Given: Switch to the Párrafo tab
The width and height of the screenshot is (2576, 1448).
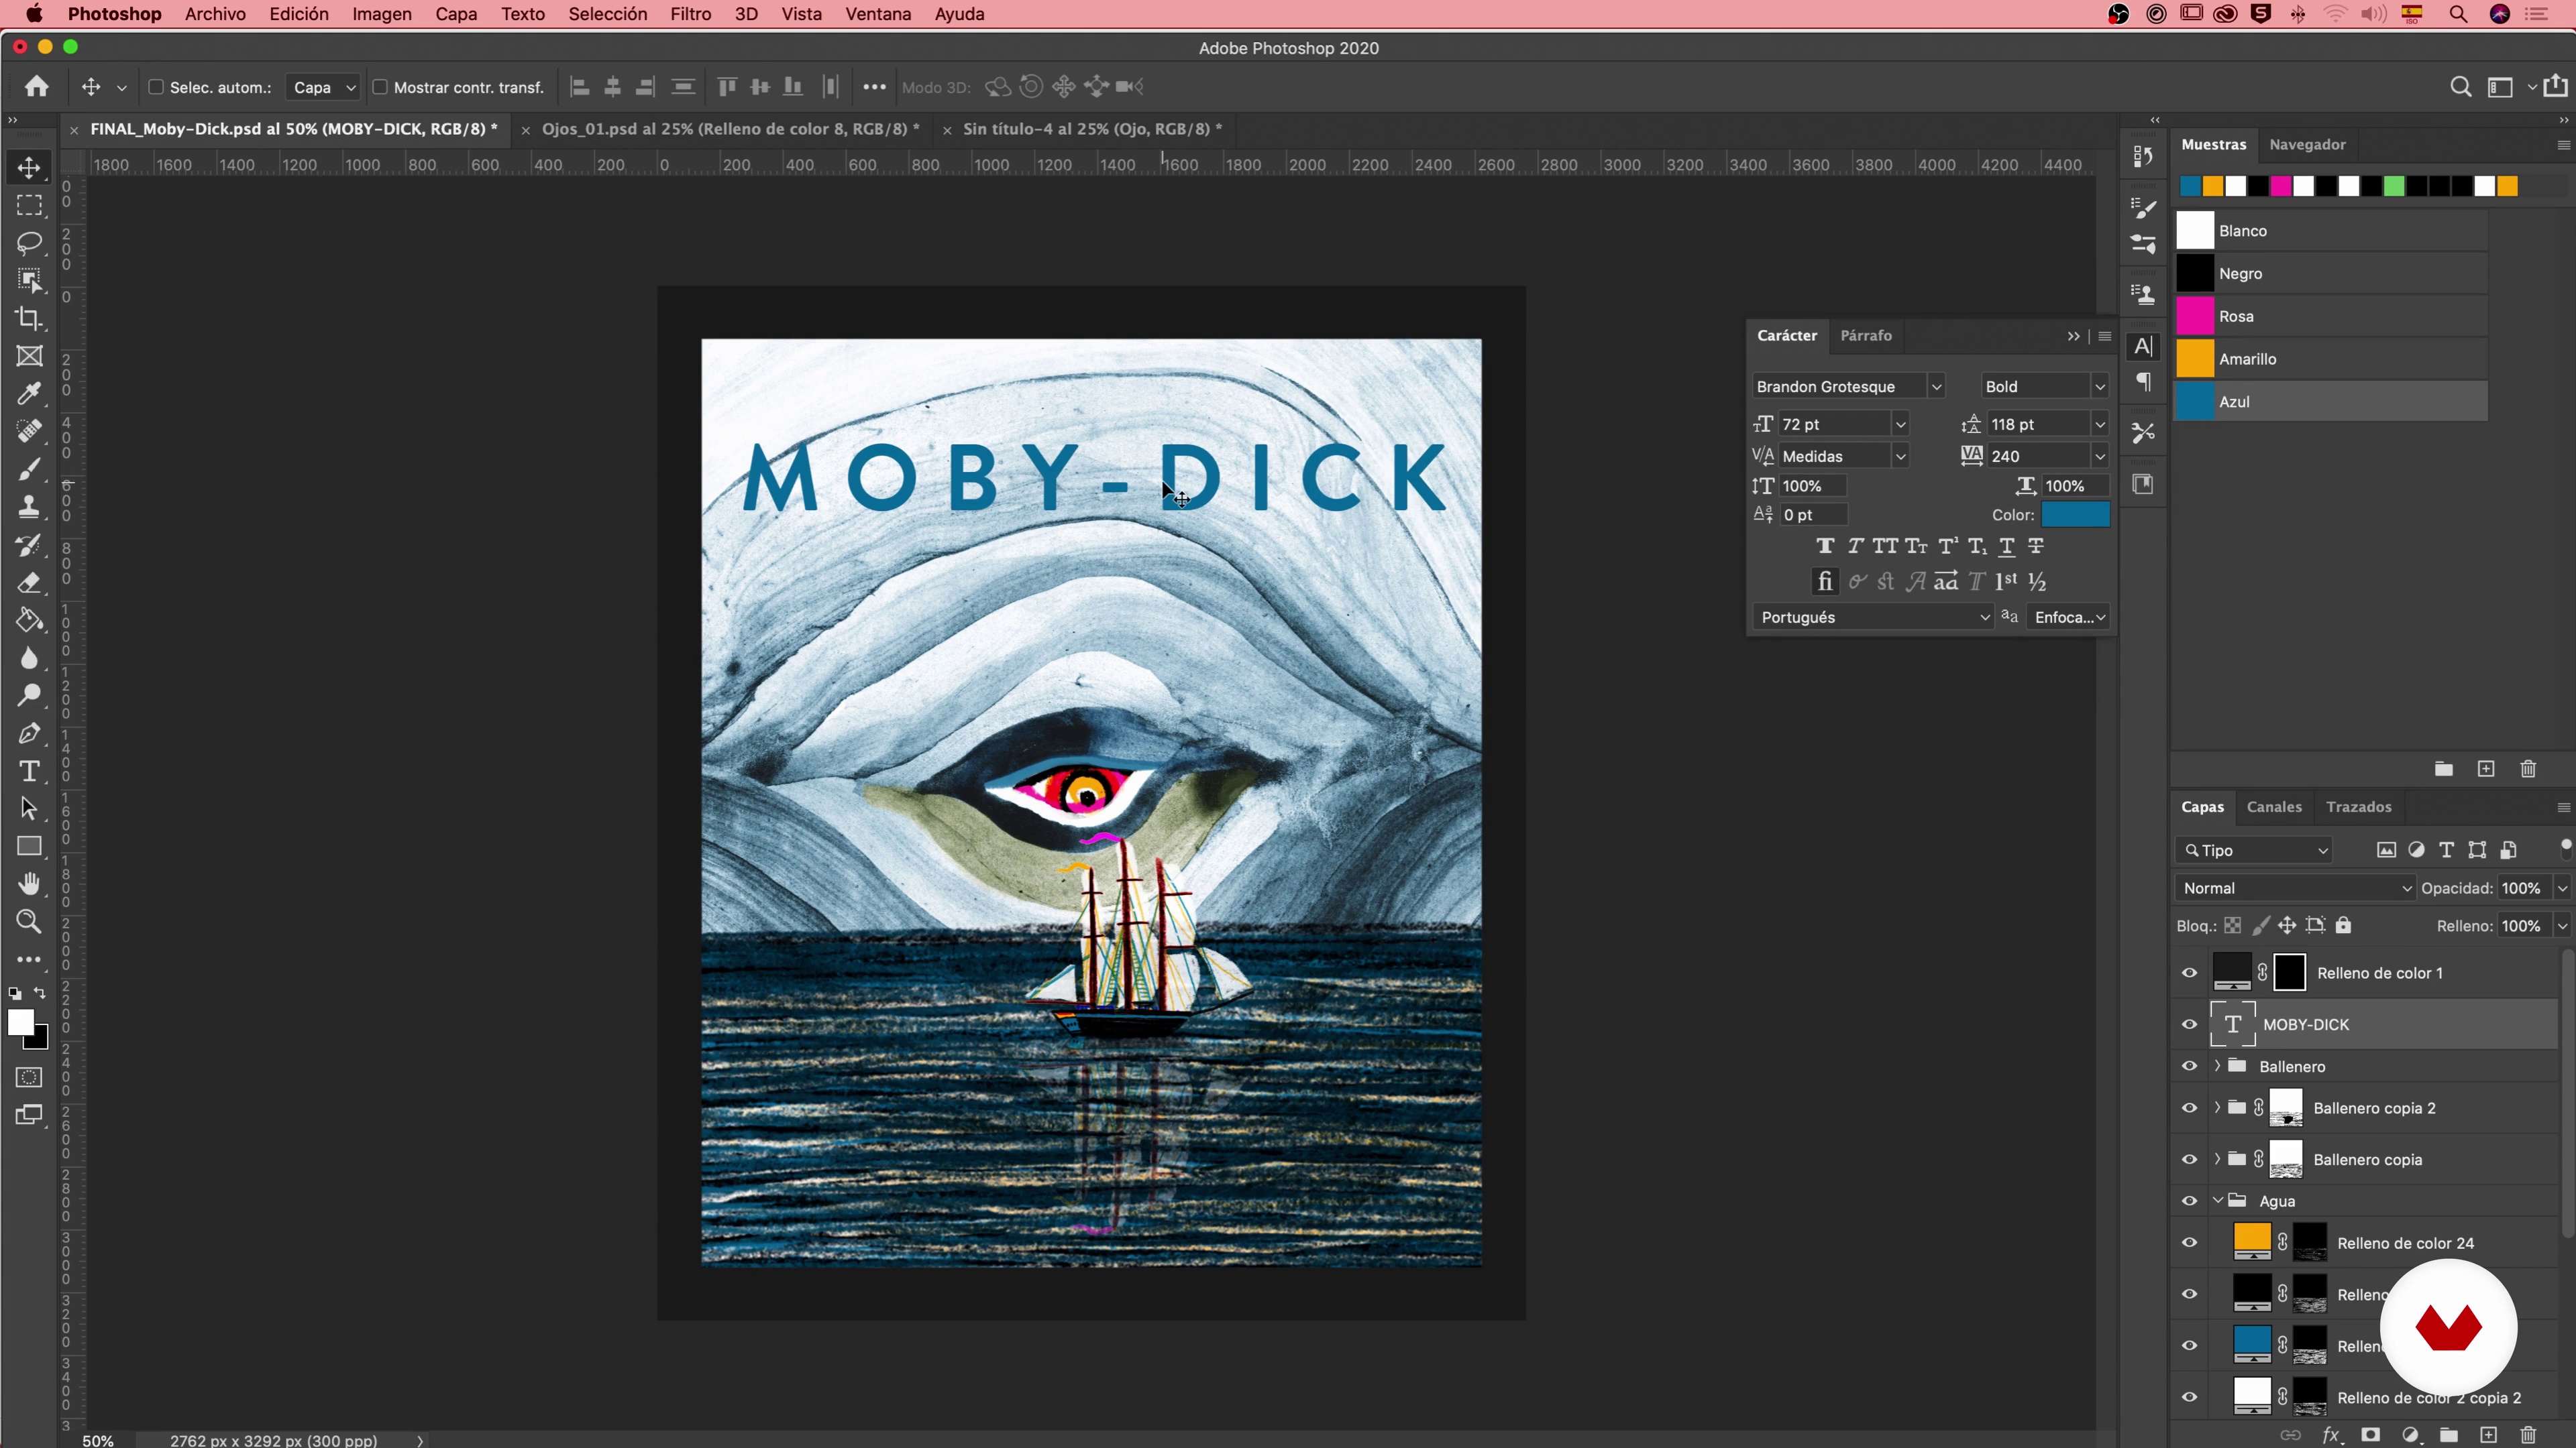Looking at the screenshot, I should point(1866,336).
